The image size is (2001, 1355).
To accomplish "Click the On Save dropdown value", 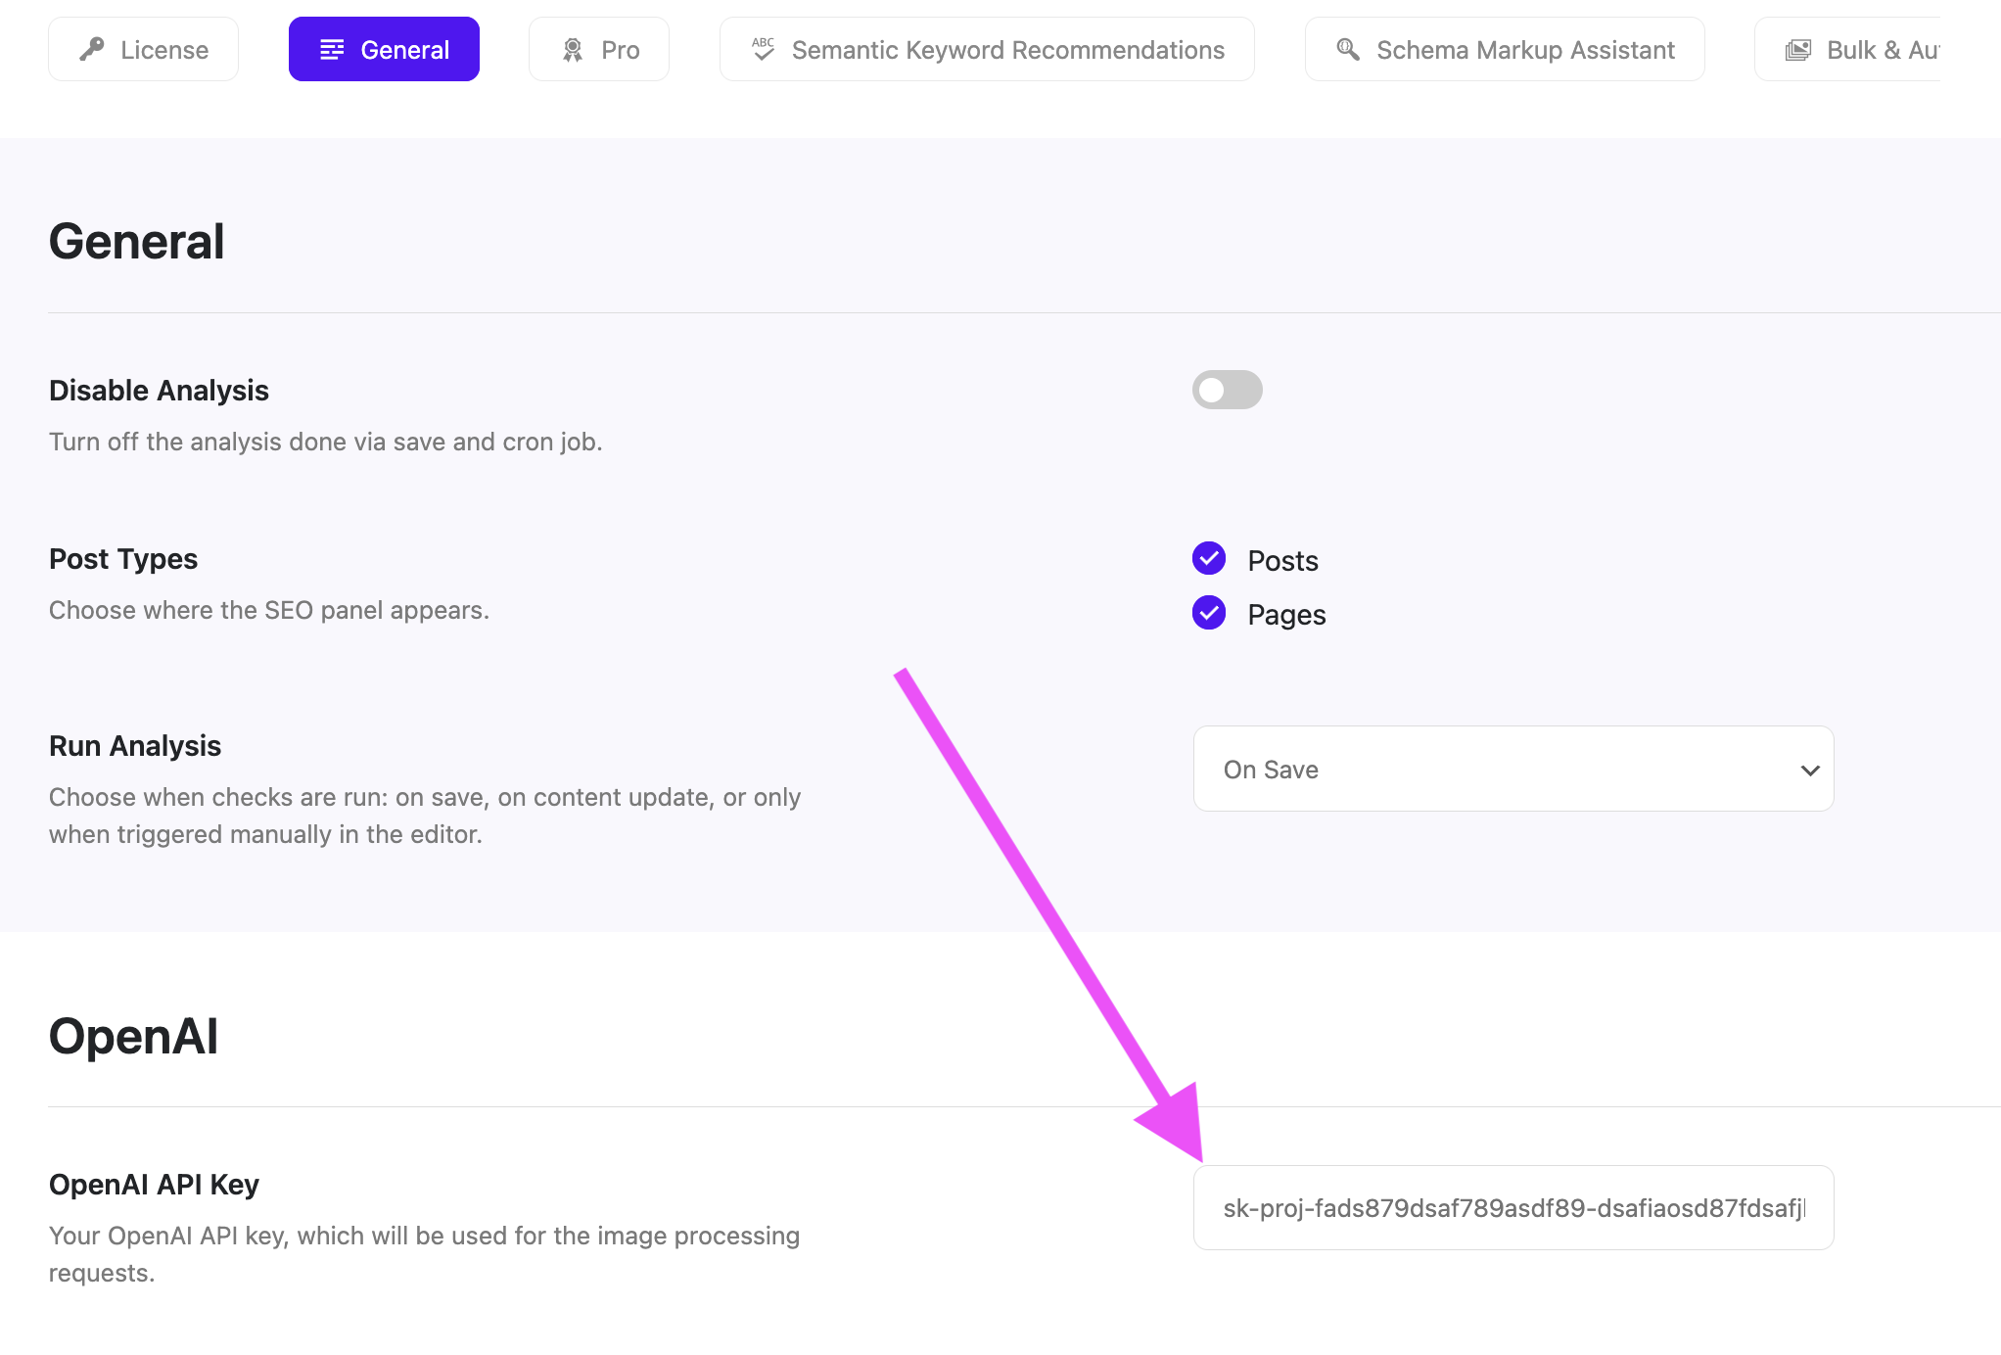I will [1271, 770].
